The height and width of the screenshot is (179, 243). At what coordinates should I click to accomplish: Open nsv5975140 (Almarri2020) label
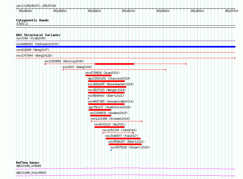[x=130, y=147]
